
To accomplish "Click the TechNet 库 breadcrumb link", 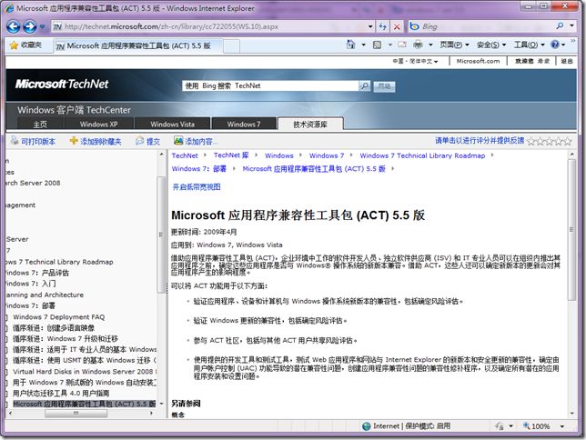I will [x=231, y=155].
